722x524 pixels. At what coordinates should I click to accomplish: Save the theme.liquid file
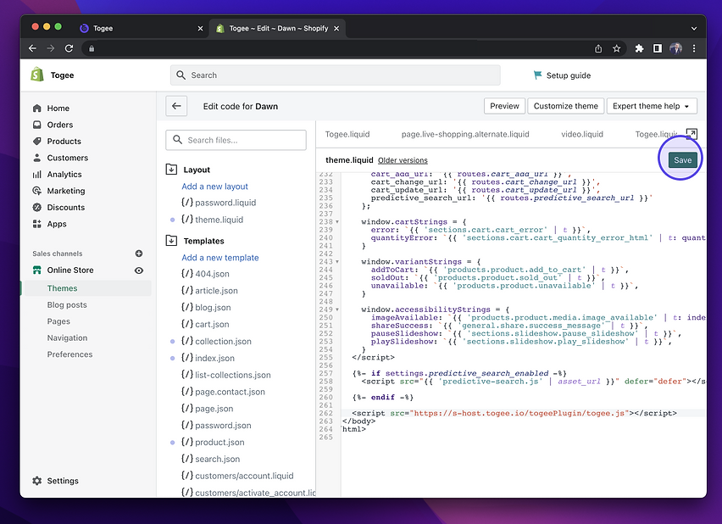point(682,160)
